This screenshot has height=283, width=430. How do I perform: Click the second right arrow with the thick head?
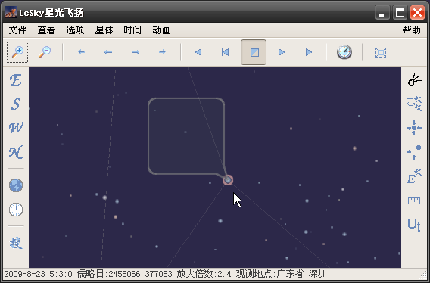(162, 51)
